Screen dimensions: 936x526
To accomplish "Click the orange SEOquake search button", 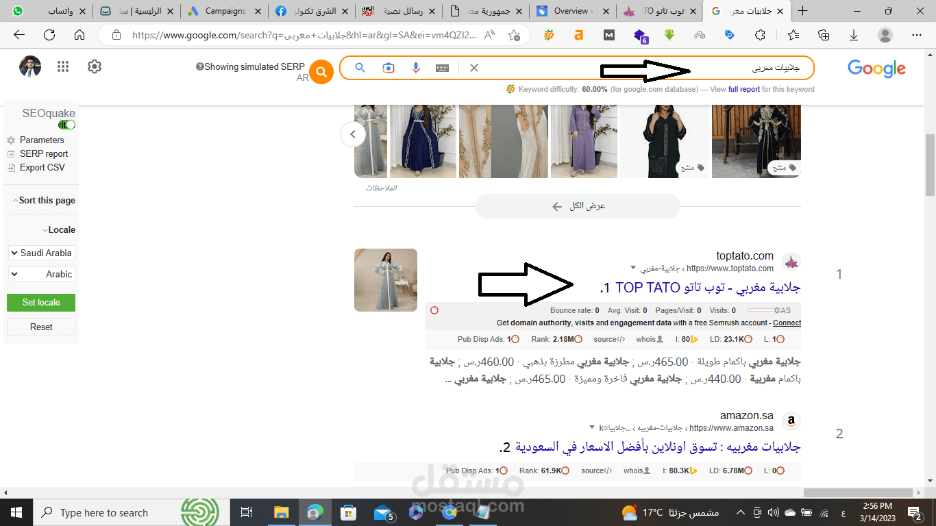I will point(321,71).
